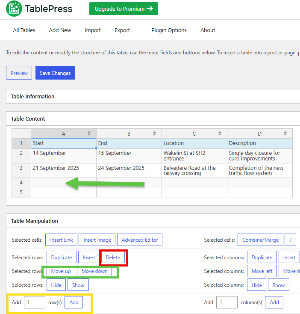Collapse the Table Content panel
Viewport: 300px width, 314px height.
[x=153, y=119]
